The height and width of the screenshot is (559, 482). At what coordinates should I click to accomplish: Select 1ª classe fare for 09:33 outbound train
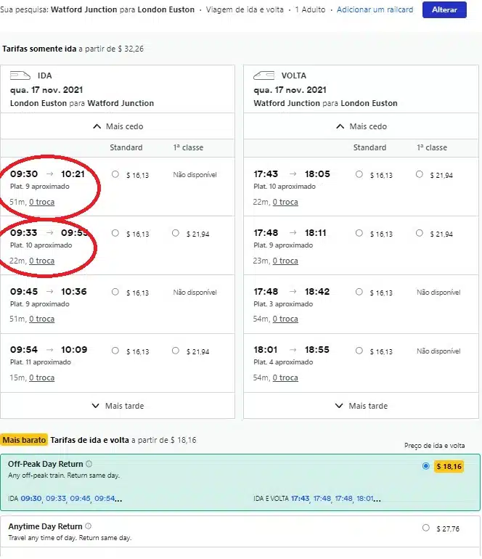click(x=176, y=233)
